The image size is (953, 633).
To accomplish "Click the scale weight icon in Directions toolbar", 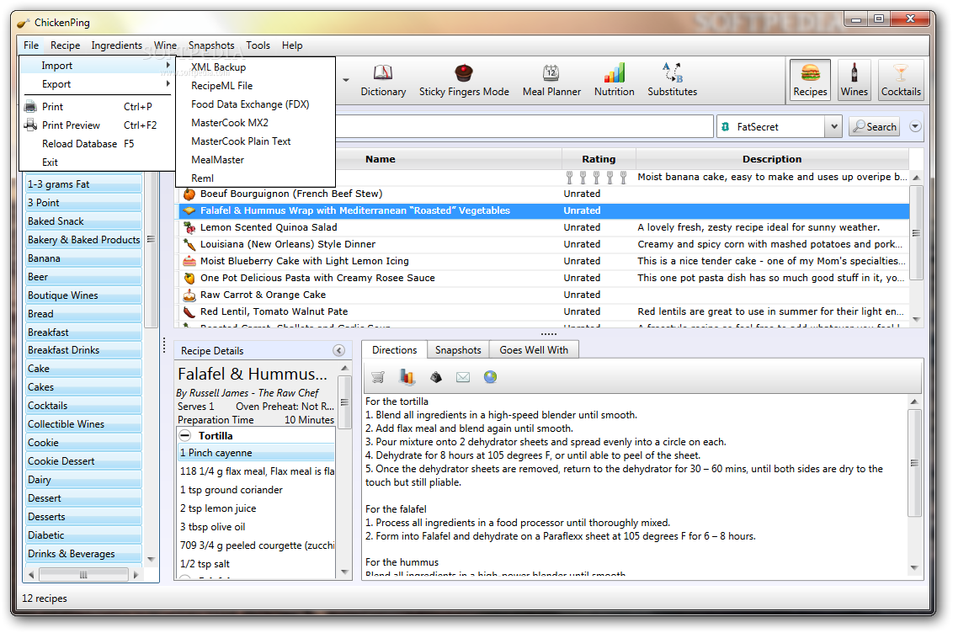I will pyautogui.click(x=436, y=377).
